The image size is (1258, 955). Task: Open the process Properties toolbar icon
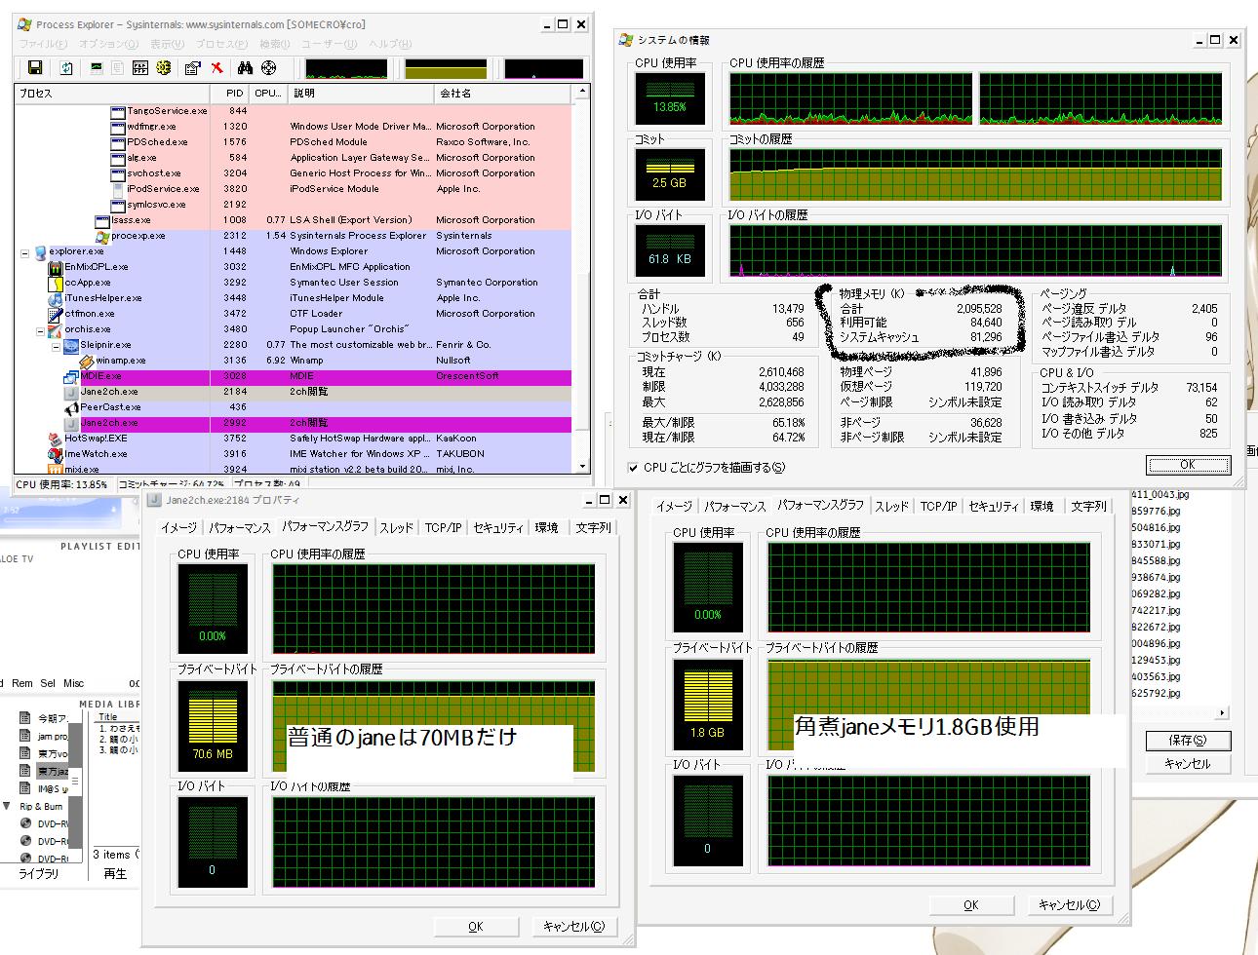point(192,67)
